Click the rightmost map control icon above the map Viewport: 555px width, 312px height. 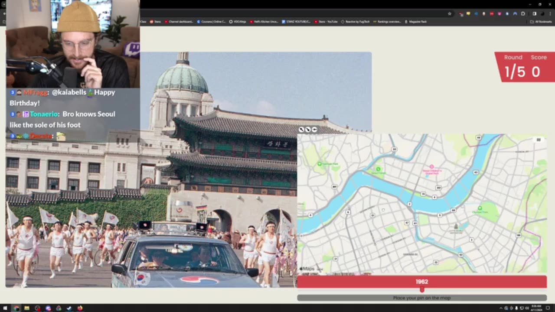point(314,130)
